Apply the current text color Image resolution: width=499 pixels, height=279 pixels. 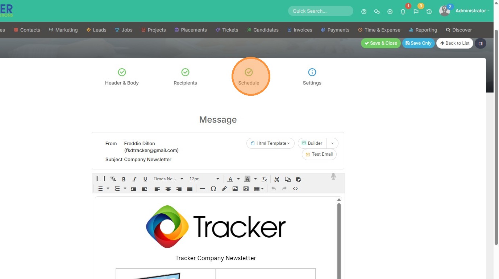(x=230, y=179)
